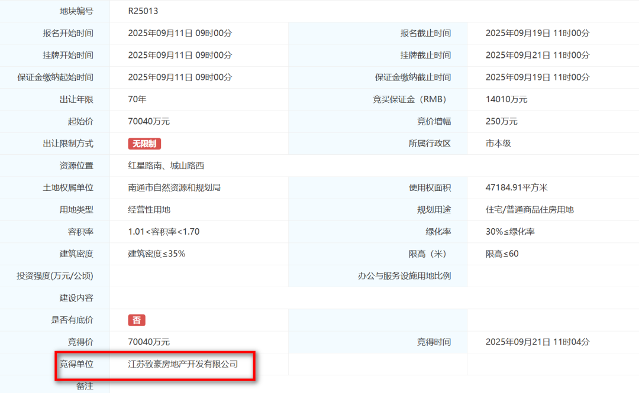This screenshot has height=393, width=639.
Task: Select the 2025年09月19日 11时00分 registration deadline value
Action: 537,33
